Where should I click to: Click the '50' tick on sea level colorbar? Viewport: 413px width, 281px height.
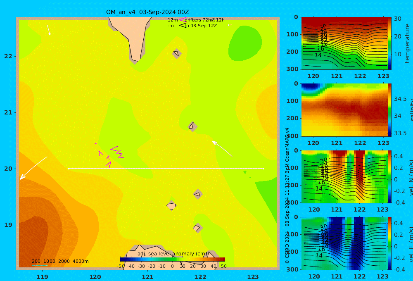223,266
